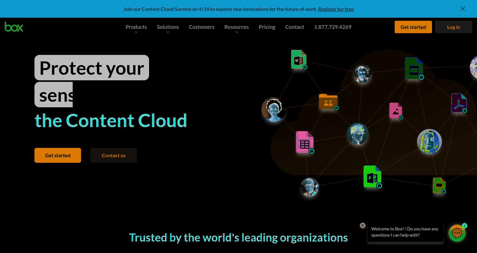
Task: Click the hero Get started button
Action: pos(58,155)
